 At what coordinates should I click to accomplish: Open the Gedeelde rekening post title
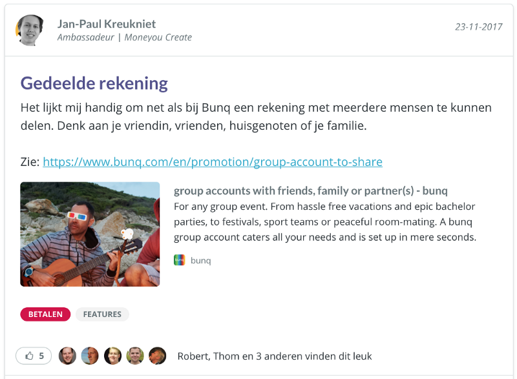pos(94,83)
